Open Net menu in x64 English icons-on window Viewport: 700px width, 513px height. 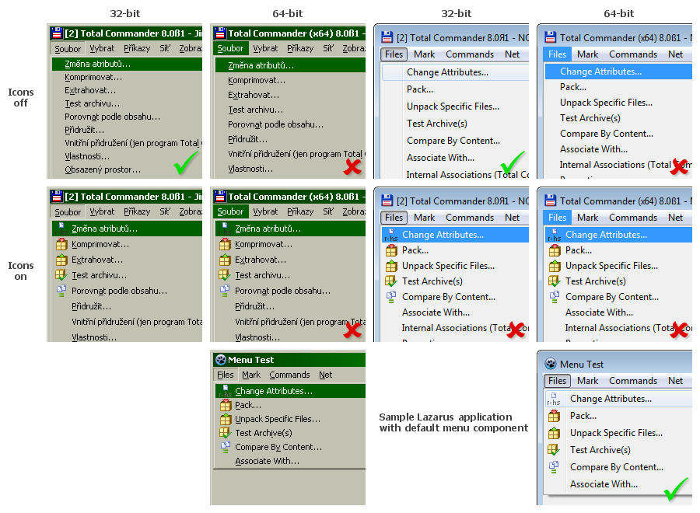(x=675, y=218)
